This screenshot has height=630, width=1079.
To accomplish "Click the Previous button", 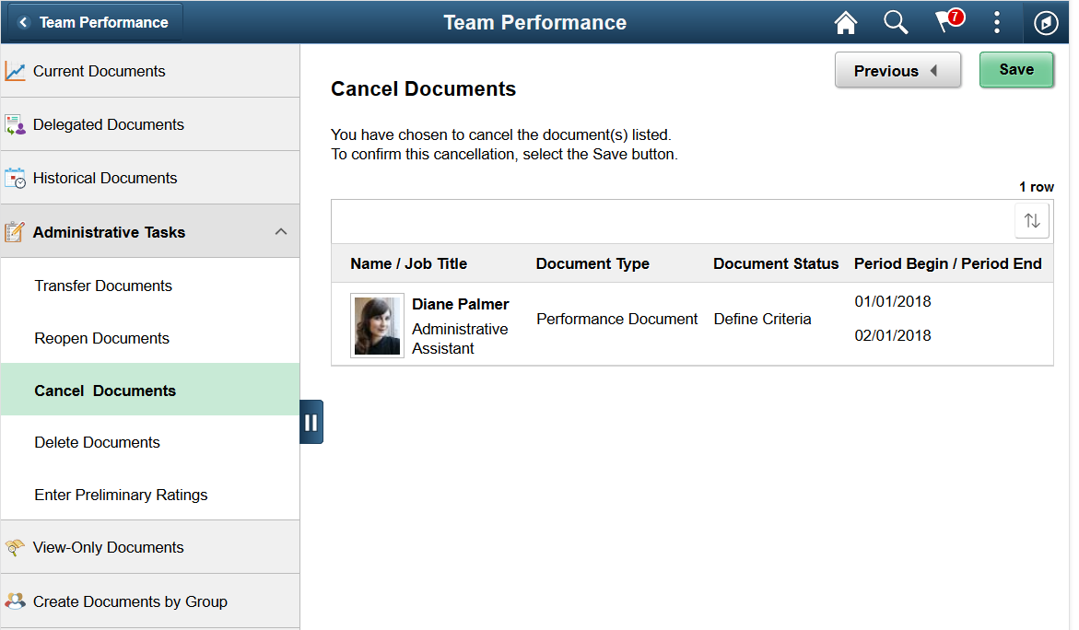I will point(897,70).
